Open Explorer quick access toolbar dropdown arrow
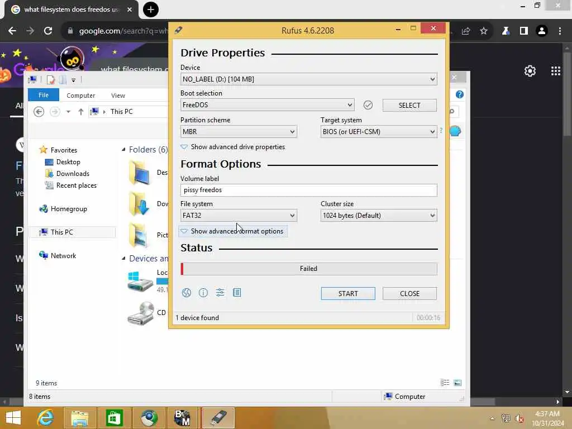 pos(73,80)
